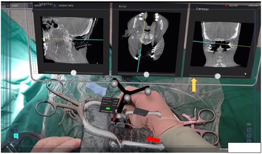Open the HOME menu label
The image size is (262, 154).
click(x=15, y=6)
